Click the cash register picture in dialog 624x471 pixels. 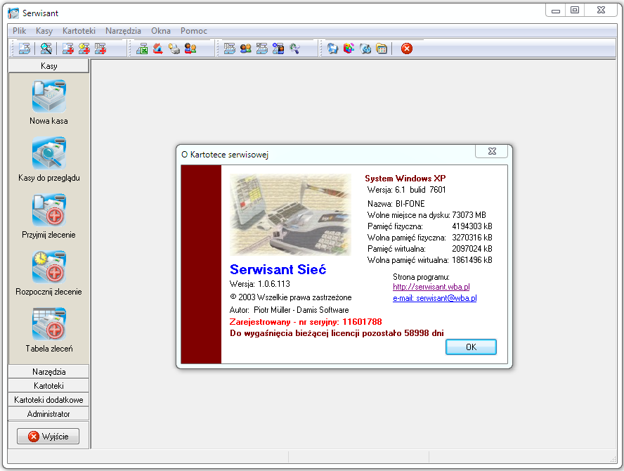point(290,214)
